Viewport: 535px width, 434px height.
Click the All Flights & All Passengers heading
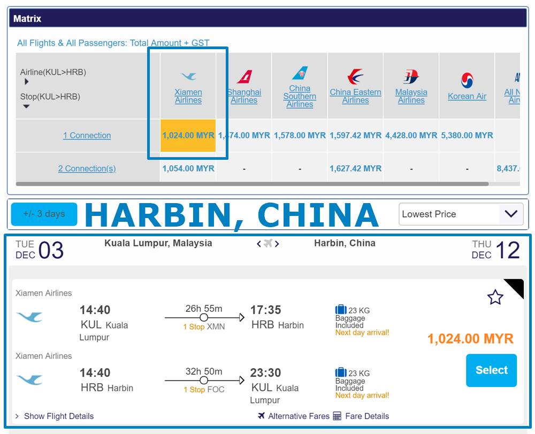click(113, 43)
